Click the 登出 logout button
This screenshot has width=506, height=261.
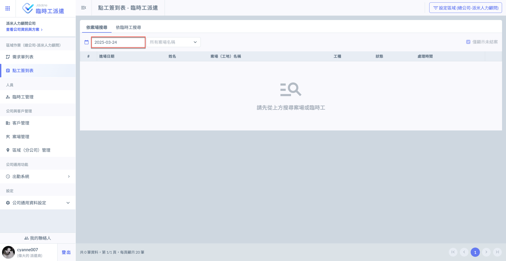point(66,252)
